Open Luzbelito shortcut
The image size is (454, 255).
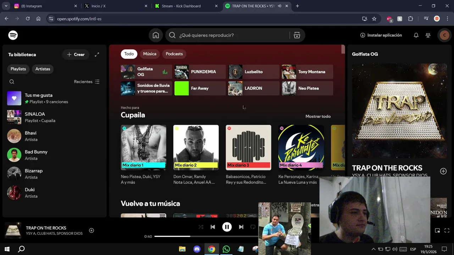(x=254, y=72)
